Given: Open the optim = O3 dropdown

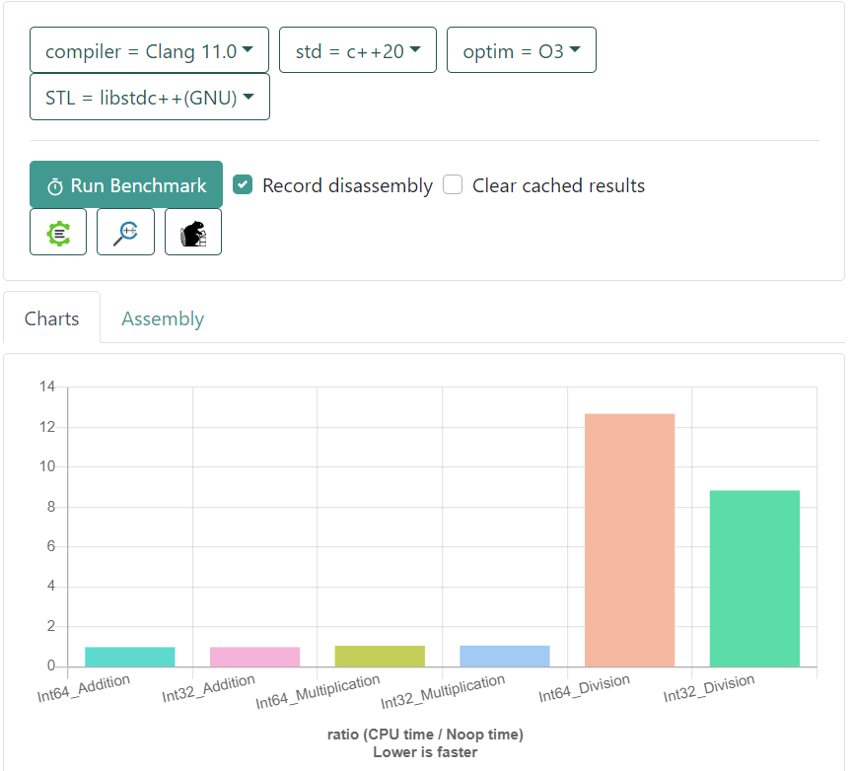Looking at the screenshot, I should [x=522, y=50].
